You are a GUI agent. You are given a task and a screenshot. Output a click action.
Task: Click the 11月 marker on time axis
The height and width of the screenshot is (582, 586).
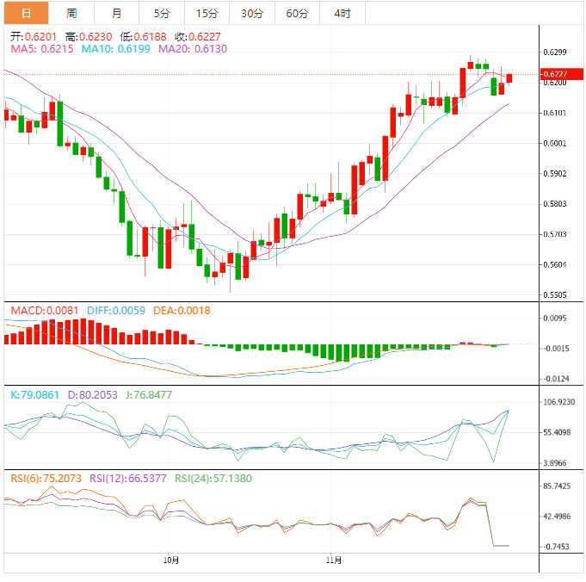point(334,560)
